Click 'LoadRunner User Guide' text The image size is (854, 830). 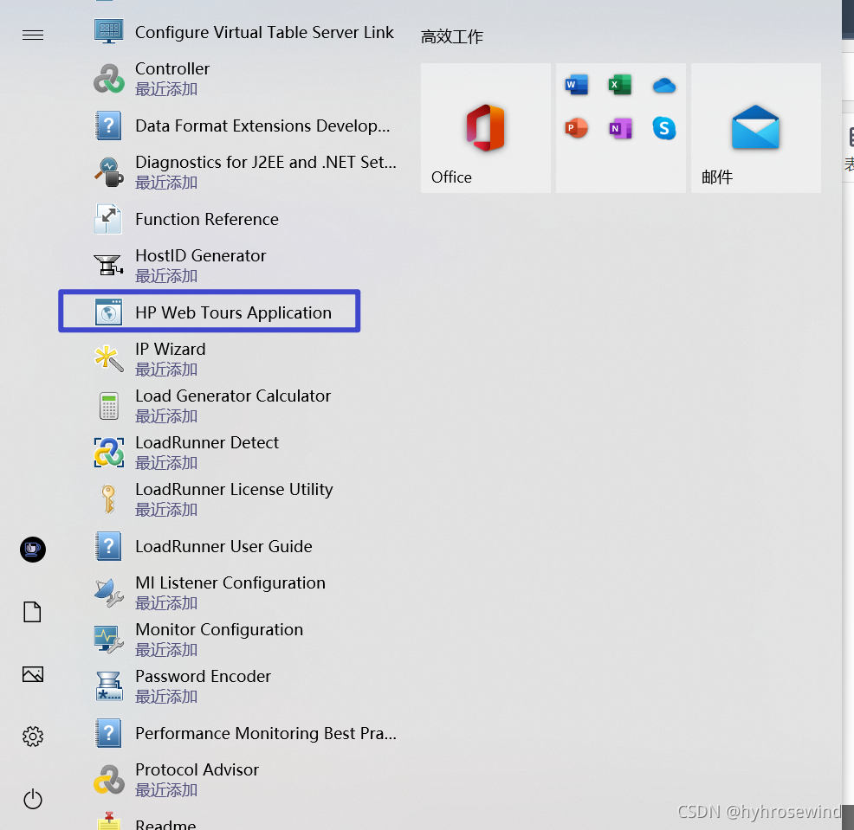coord(223,546)
